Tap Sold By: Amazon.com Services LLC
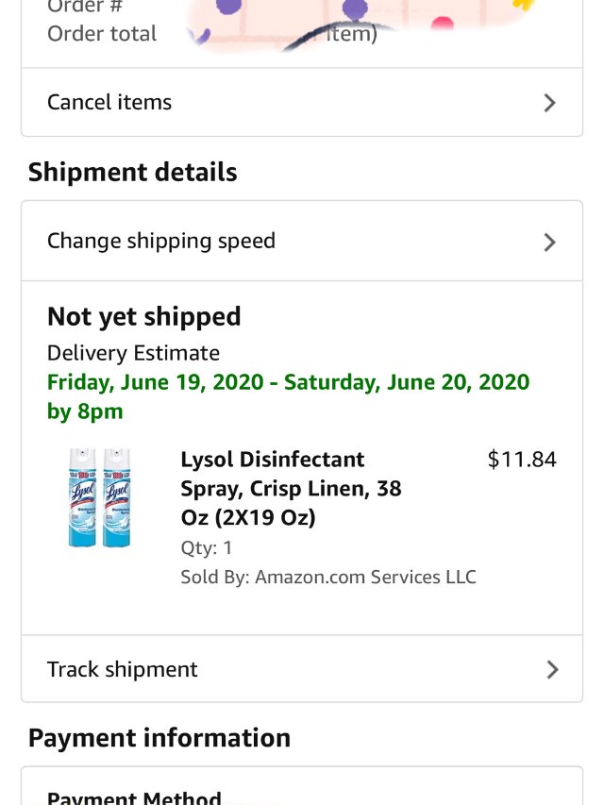This screenshot has width=604, height=805. click(x=328, y=577)
